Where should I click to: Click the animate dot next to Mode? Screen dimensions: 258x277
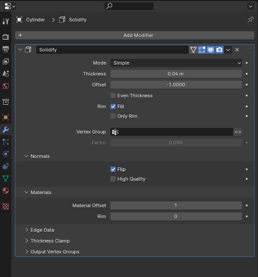coord(247,63)
